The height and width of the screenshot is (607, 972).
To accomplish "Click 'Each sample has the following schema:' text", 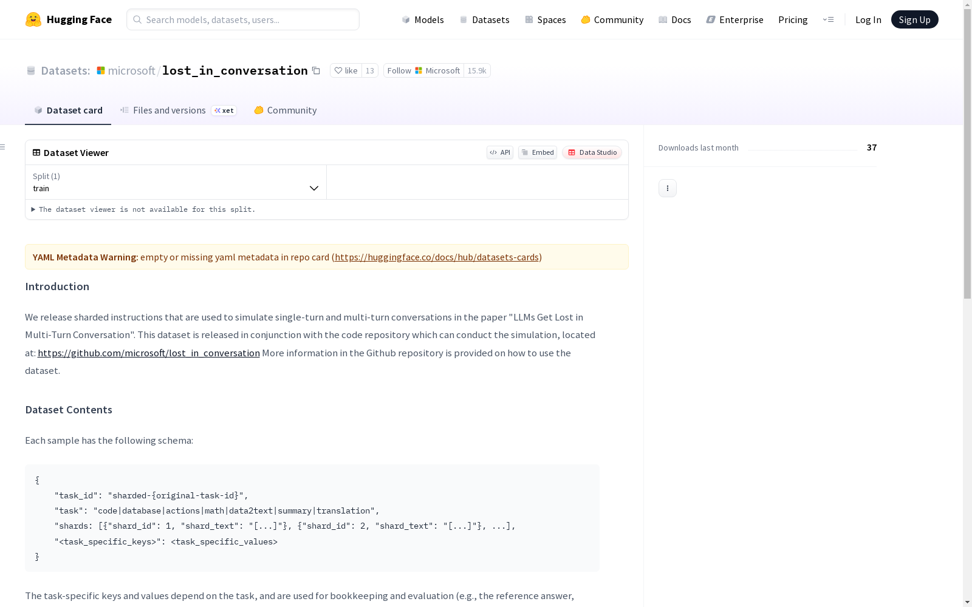I will [109, 440].
